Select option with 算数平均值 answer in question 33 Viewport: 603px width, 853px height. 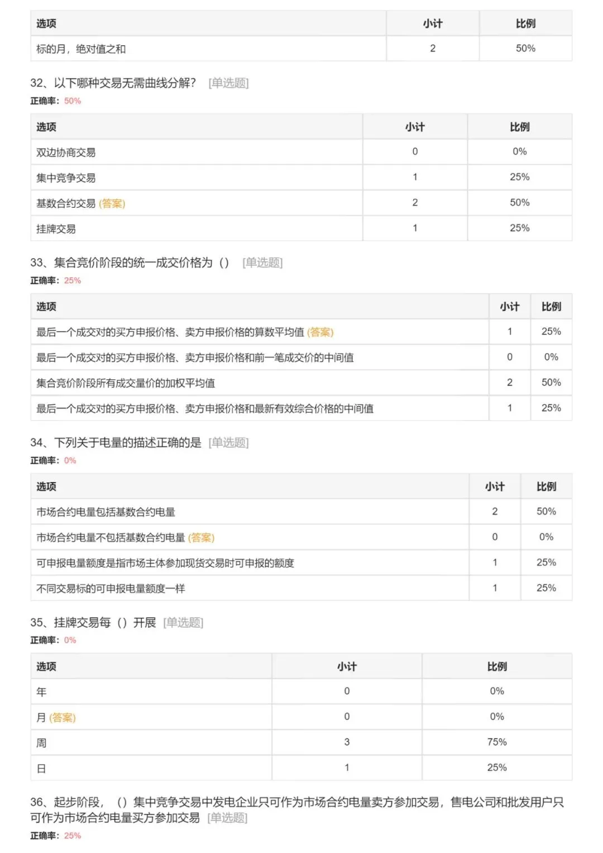pyautogui.click(x=301, y=332)
